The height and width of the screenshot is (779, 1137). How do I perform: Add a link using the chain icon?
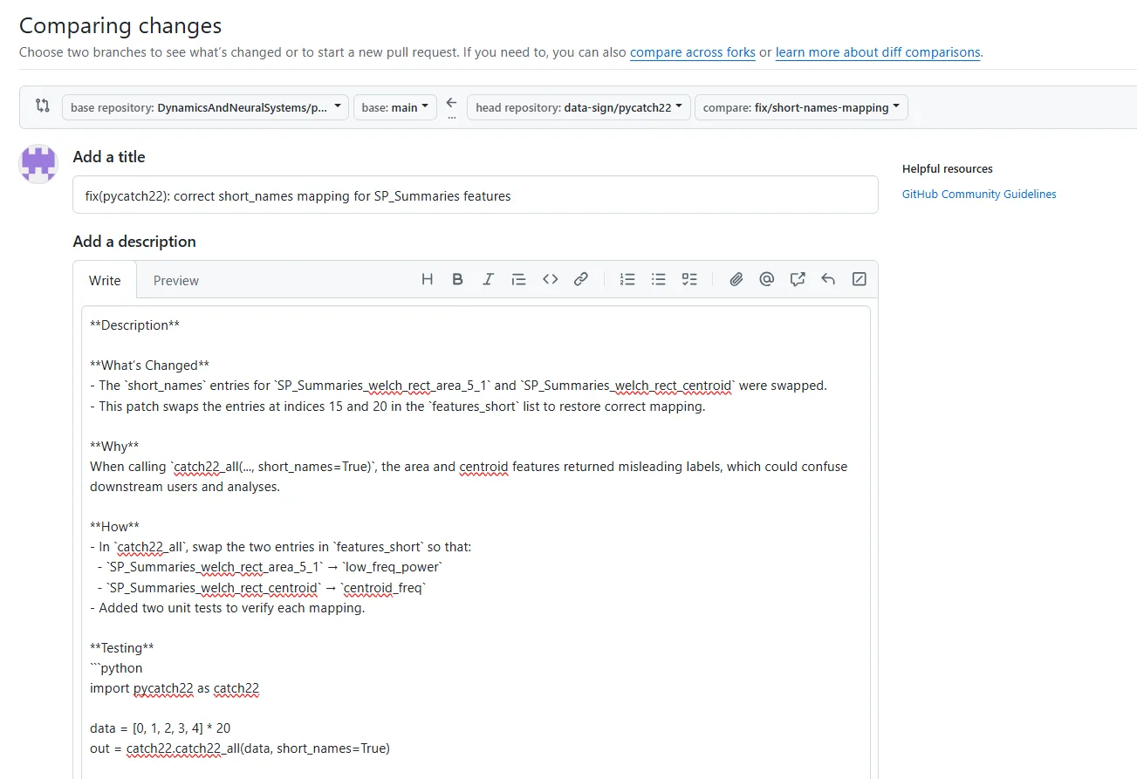[580, 279]
